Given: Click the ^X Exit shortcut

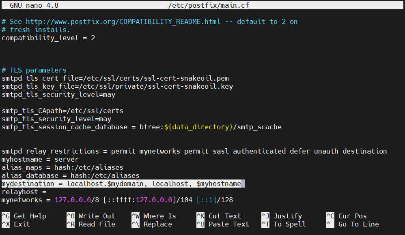Looking at the screenshot, I should [x=16, y=224].
